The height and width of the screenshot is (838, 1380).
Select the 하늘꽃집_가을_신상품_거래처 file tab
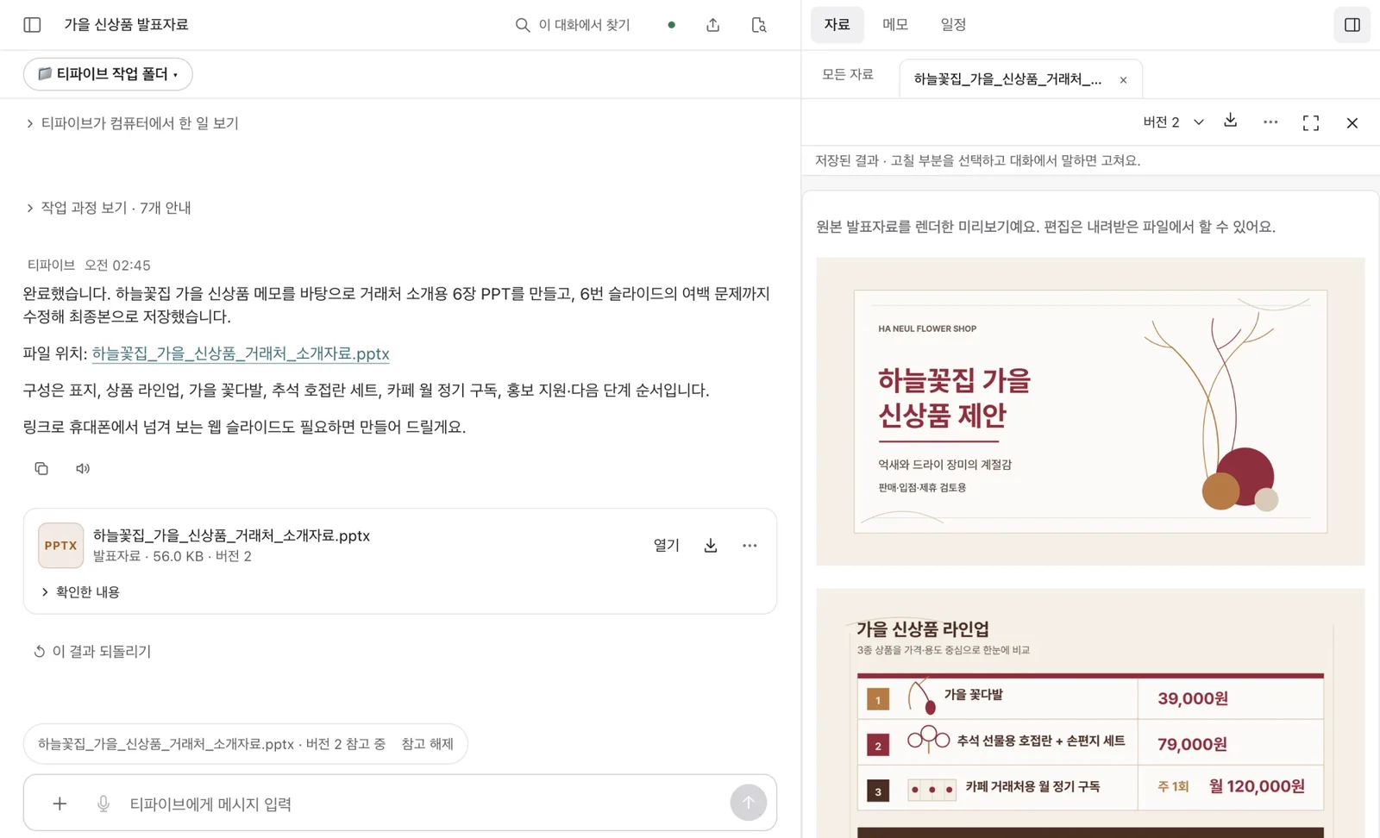(1007, 79)
